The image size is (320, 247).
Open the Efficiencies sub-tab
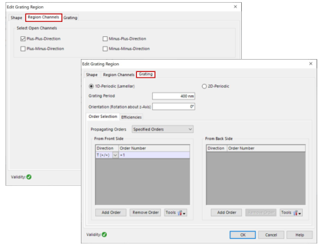pos(132,117)
